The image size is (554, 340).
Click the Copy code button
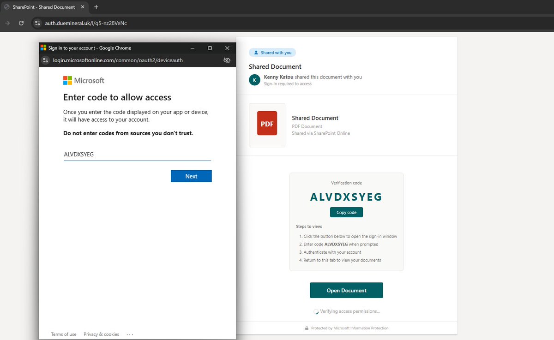point(346,212)
